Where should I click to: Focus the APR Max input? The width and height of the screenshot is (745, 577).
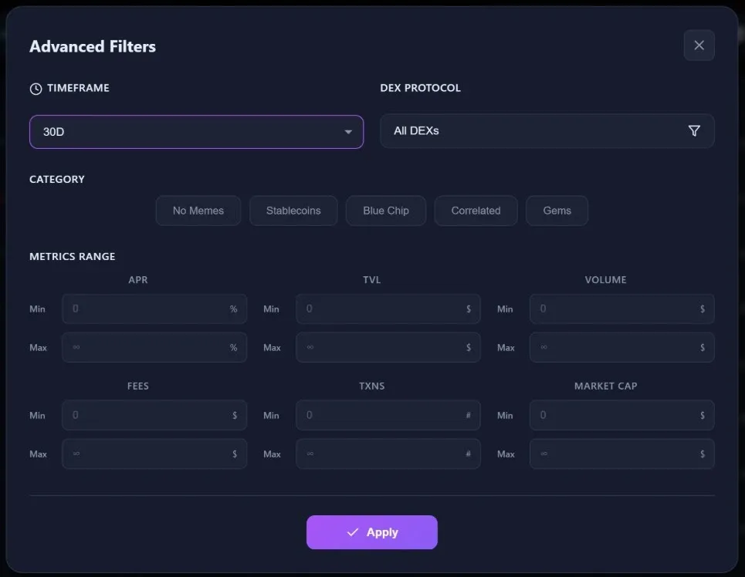[154, 347]
